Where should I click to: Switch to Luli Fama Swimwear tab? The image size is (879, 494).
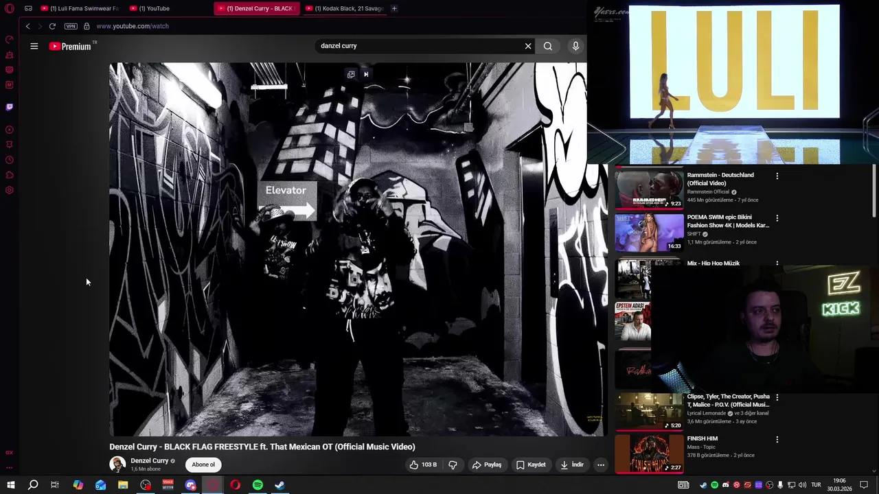80,8
